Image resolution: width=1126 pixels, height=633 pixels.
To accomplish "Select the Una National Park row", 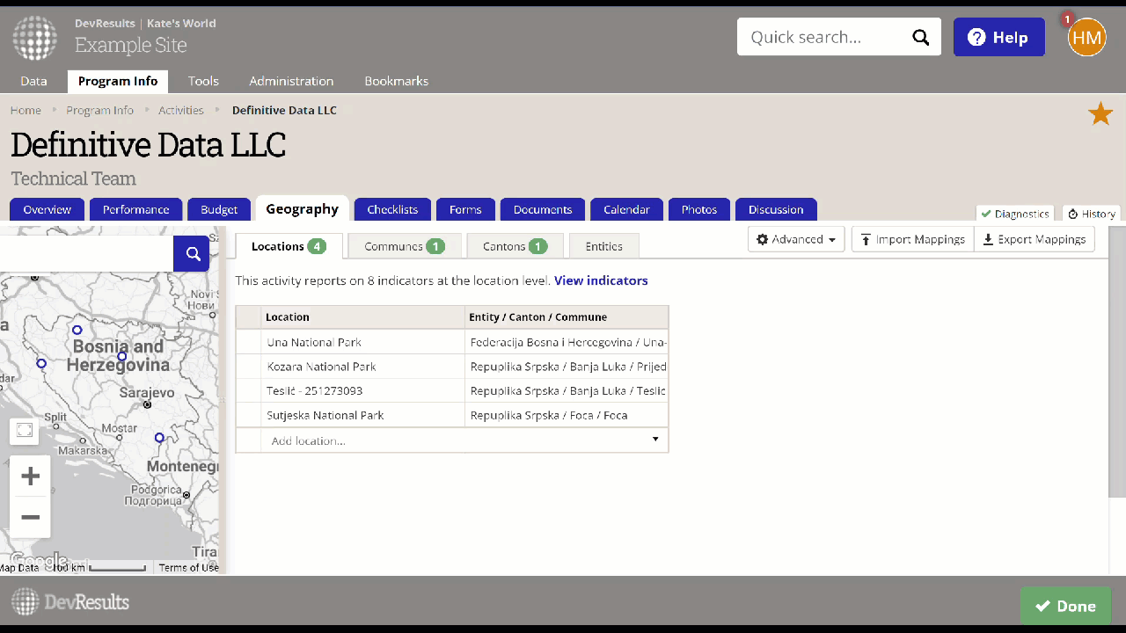I will [452, 342].
